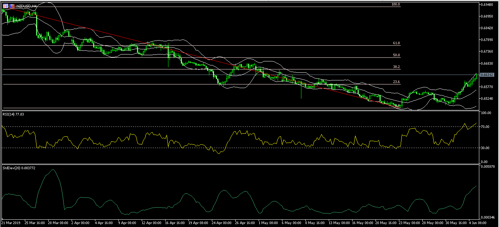Click the 19 Apr 08:00 time label
499x227 pixels.
click(198, 222)
